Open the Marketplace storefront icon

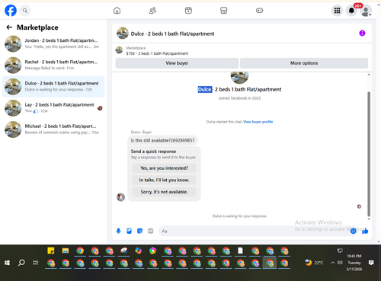(x=223, y=11)
